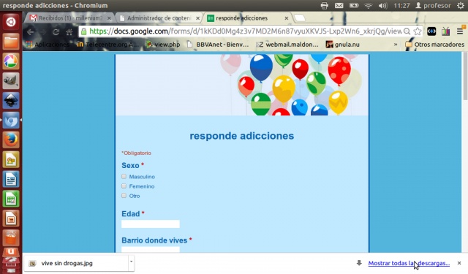
Task: Check the Masculino option
Action: [124, 177]
